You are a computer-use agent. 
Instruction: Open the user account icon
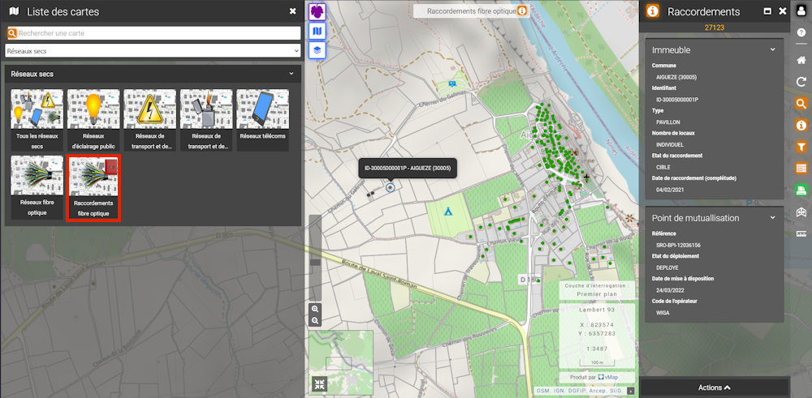point(801,11)
